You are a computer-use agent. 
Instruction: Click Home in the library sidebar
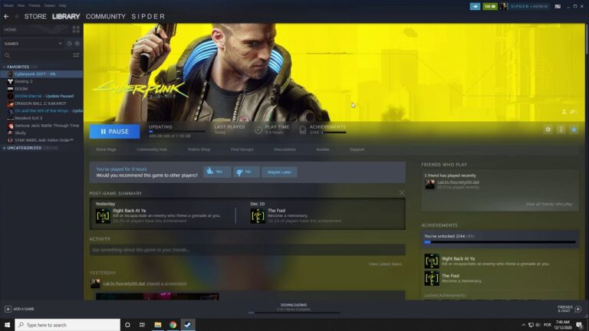(x=10, y=29)
